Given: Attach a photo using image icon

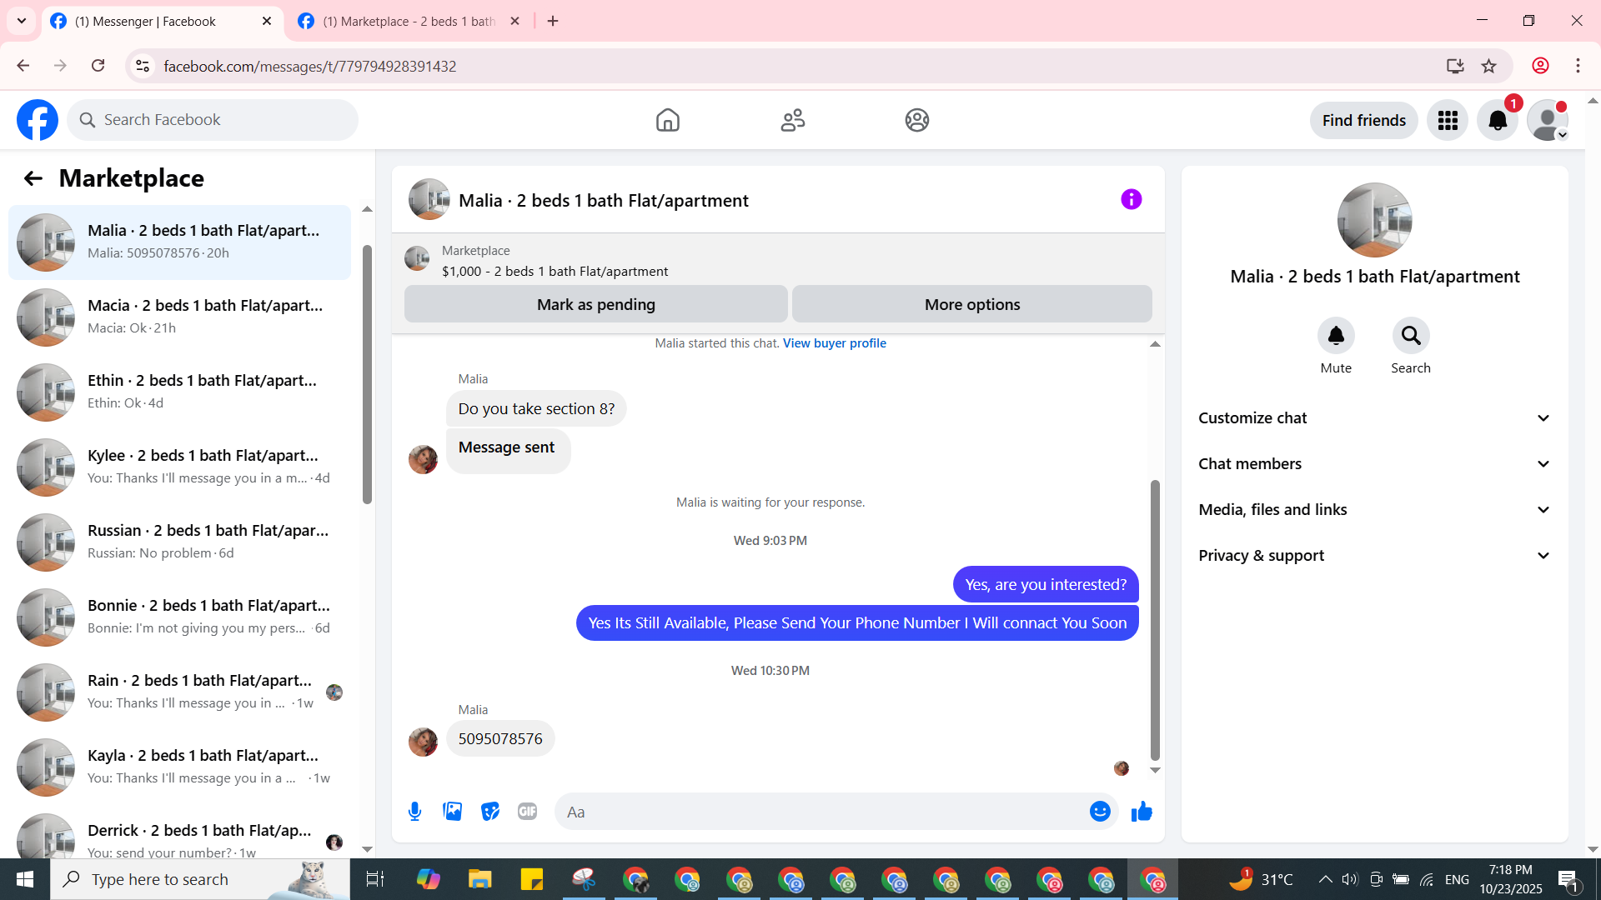Looking at the screenshot, I should (x=452, y=812).
